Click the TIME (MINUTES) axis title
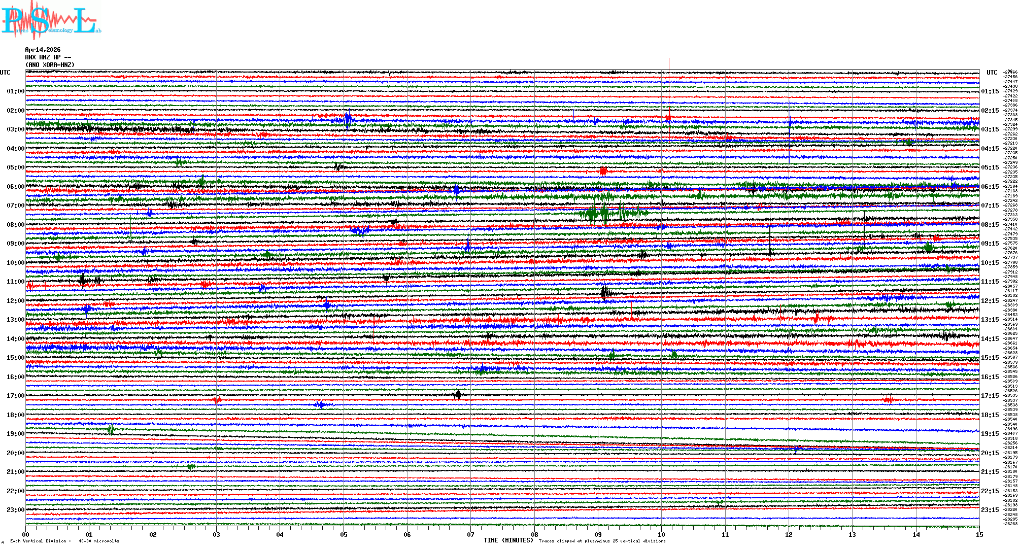 508,540
